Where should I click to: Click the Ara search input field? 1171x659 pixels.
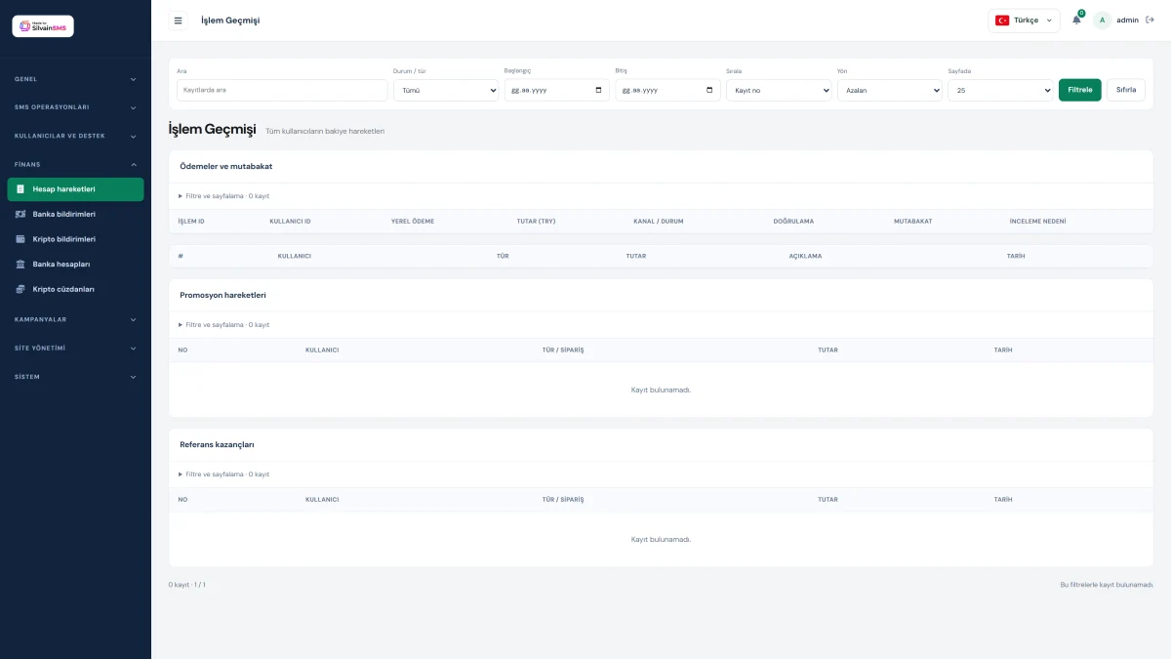[282, 90]
